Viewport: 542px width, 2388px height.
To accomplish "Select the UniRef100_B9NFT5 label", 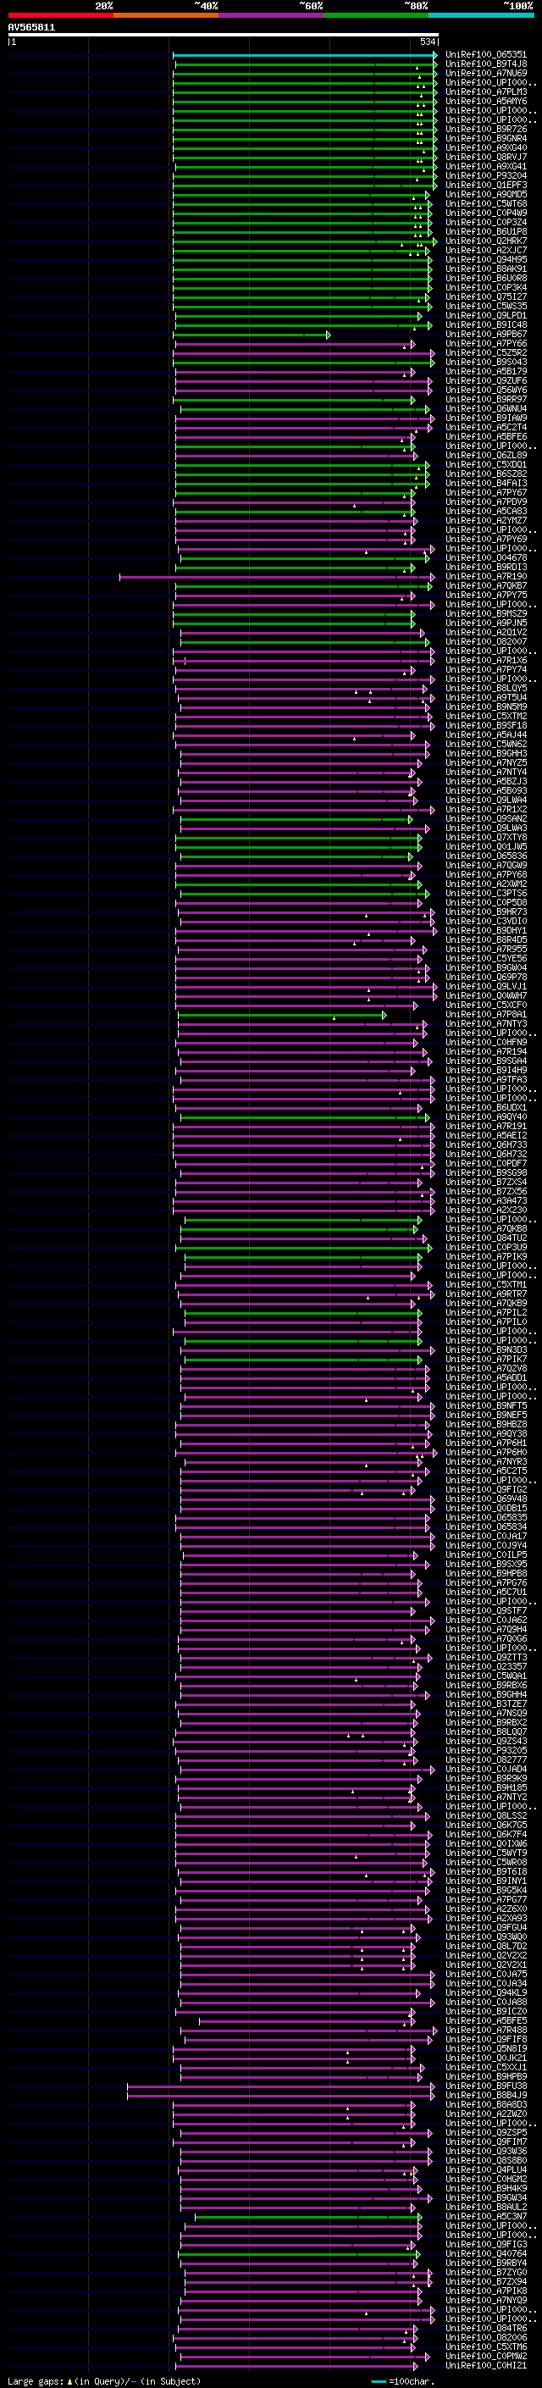I will tap(486, 1405).
